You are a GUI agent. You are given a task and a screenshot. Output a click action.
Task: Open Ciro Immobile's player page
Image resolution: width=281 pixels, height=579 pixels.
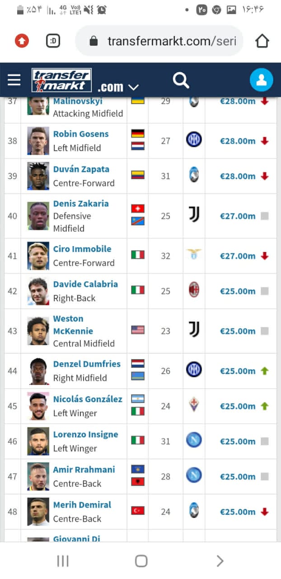point(82,249)
